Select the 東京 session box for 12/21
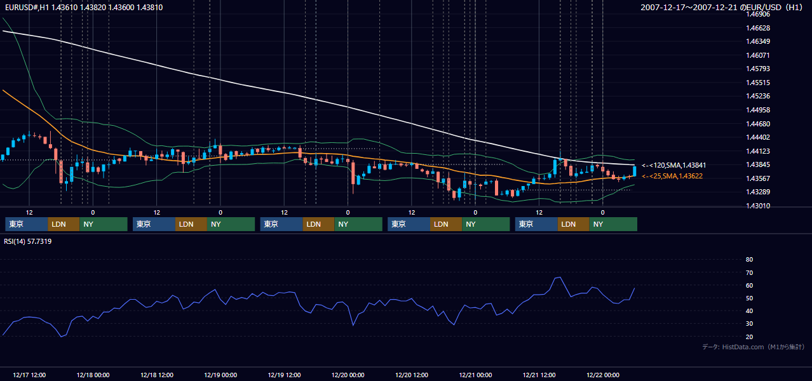 [536, 224]
